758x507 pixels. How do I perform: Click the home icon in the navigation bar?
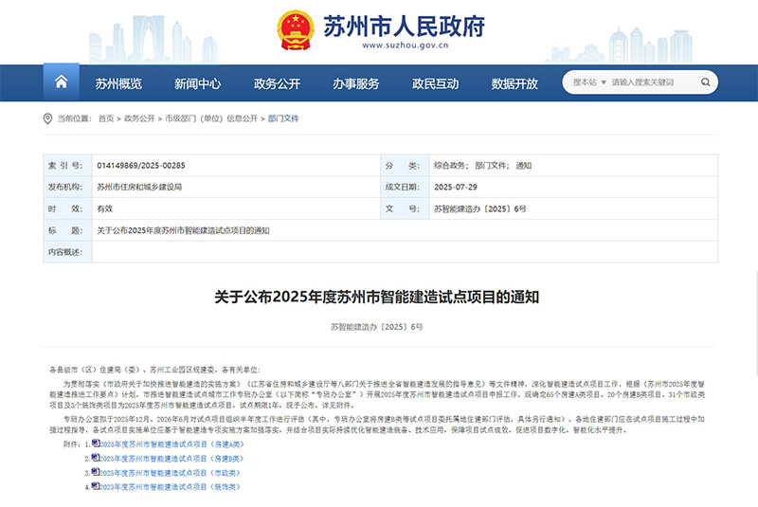[x=61, y=81]
